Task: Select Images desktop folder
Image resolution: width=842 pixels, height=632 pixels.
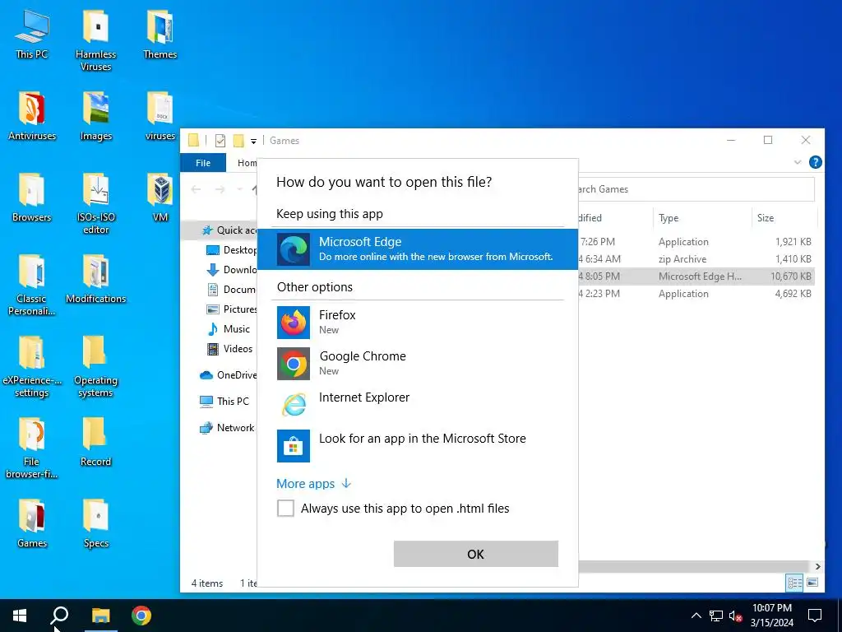Action: point(96,117)
